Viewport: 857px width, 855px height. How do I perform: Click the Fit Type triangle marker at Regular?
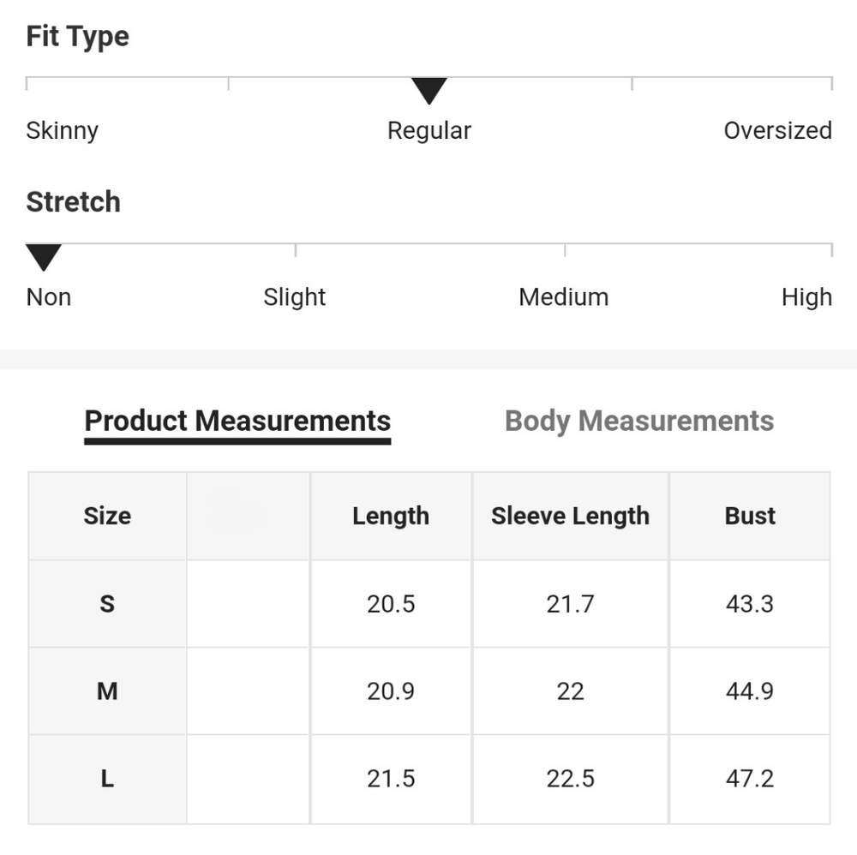click(x=429, y=91)
